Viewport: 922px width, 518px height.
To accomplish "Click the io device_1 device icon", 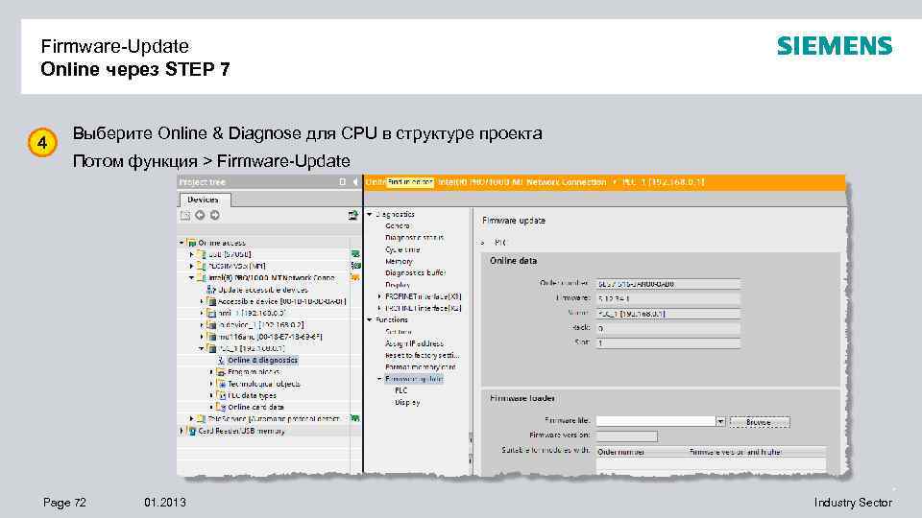I will 211,325.
